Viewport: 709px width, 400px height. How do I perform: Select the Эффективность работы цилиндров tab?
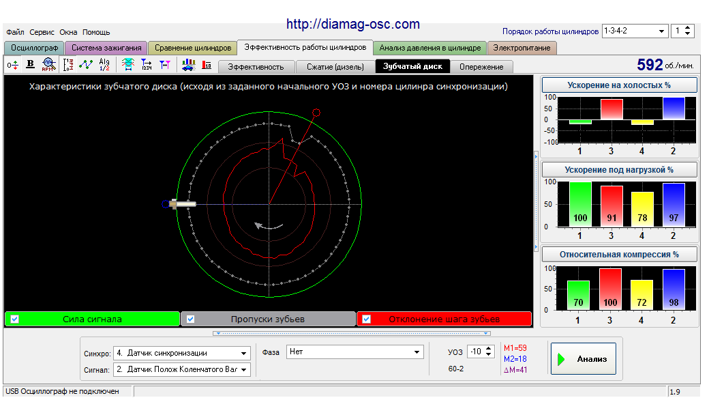point(305,47)
